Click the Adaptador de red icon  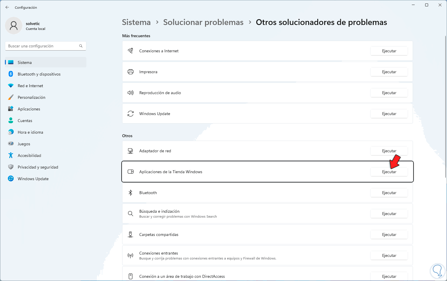point(131,151)
